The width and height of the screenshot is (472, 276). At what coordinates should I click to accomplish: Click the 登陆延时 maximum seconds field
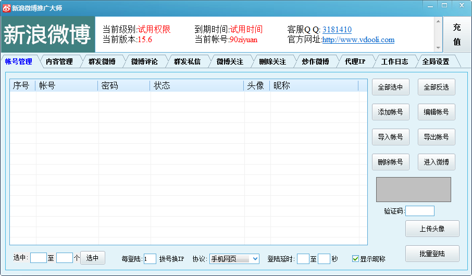click(x=324, y=259)
